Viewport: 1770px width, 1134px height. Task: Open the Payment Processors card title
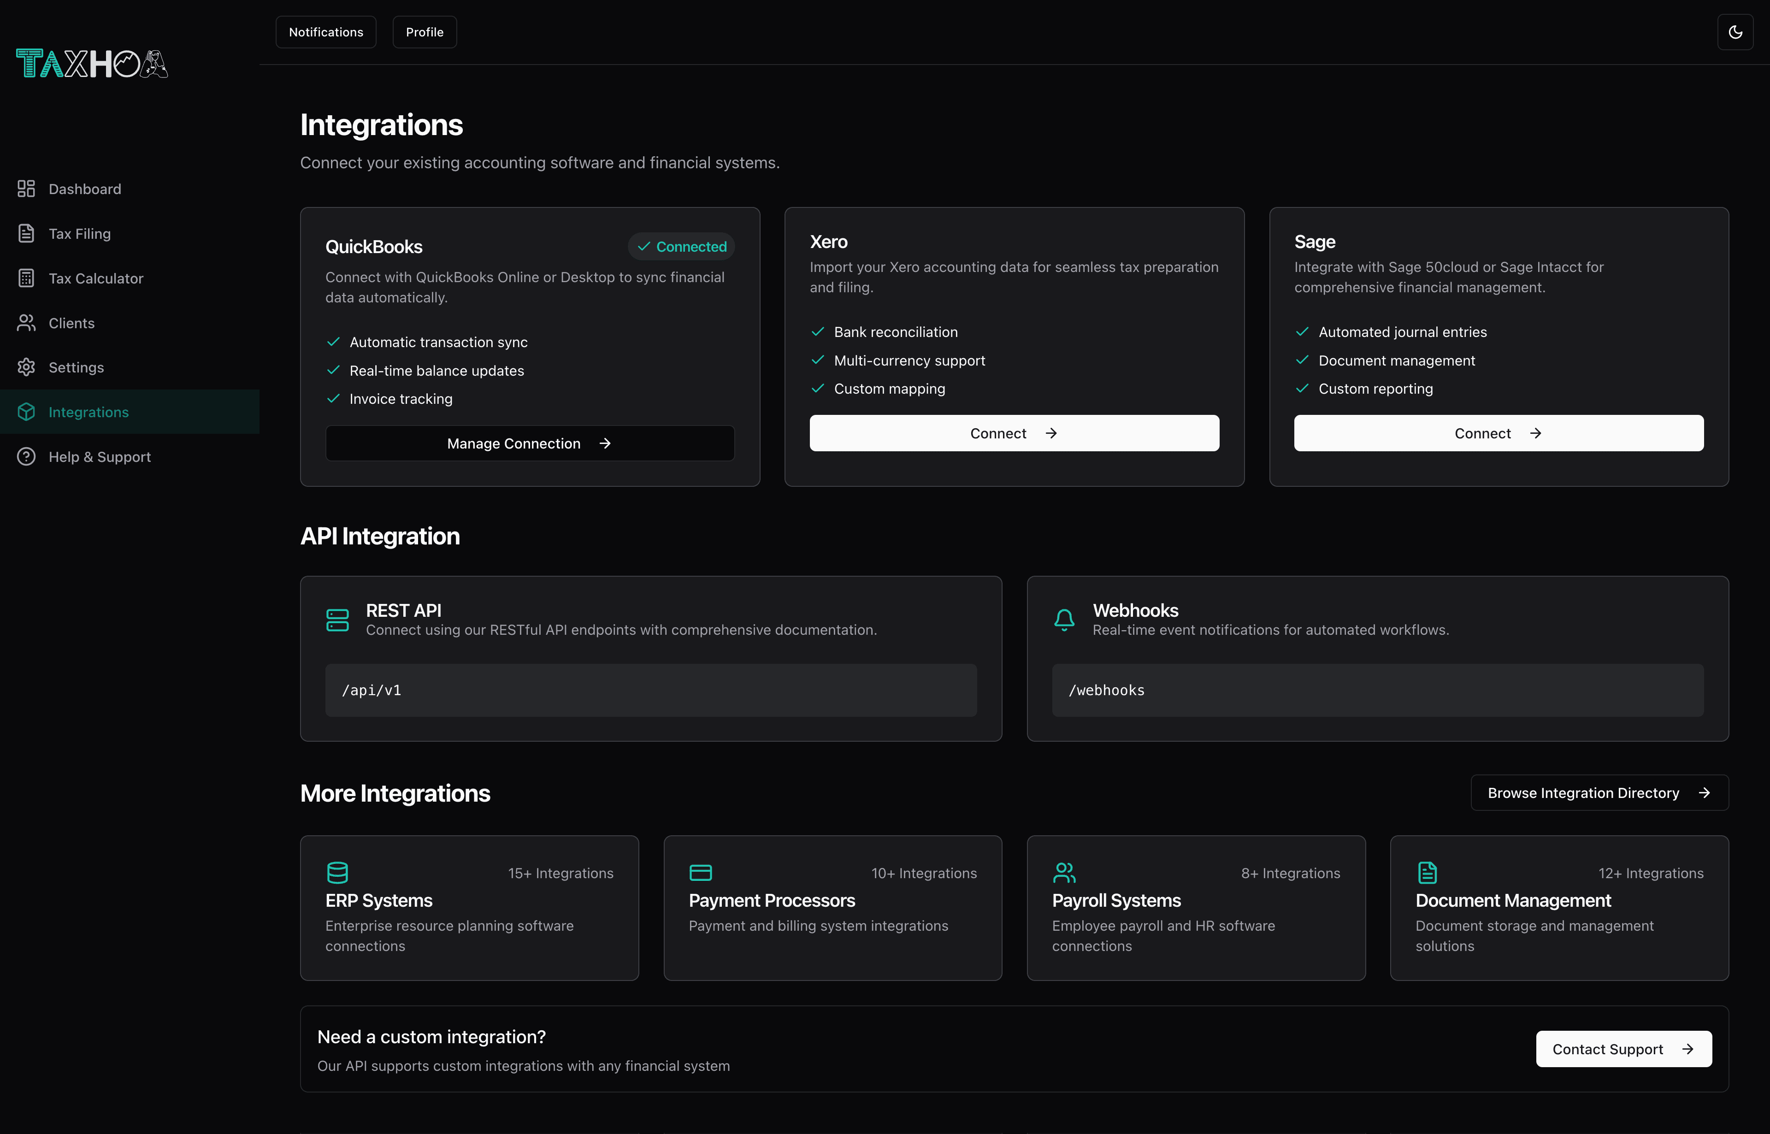772,901
